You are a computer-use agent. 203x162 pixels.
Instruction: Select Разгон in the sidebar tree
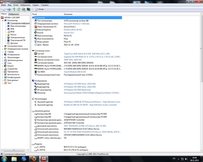pyautogui.click(x=13, y=35)
